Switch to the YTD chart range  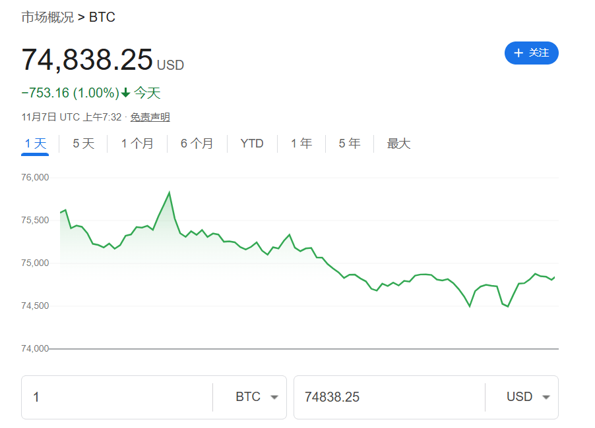point(251,143)
